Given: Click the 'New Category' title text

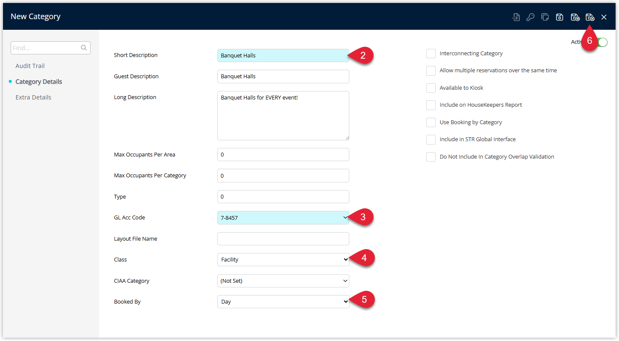Looking at the screenshot, I should point(36,17).
